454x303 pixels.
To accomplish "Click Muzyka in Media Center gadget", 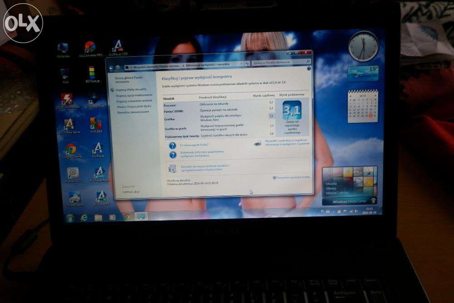I will [331, 184].
